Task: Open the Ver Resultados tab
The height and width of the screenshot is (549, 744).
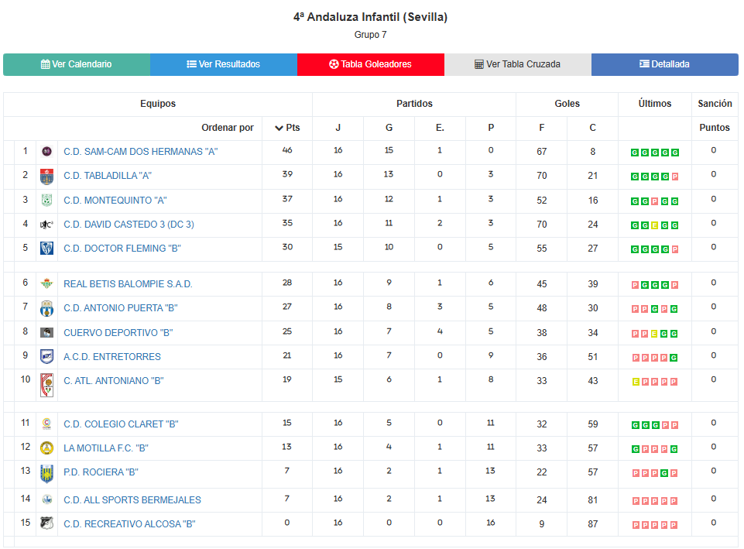Action: pos(224,64)
